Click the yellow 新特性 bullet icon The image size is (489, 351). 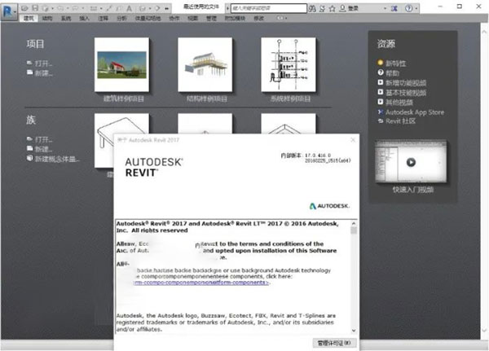tap(380, 63)
